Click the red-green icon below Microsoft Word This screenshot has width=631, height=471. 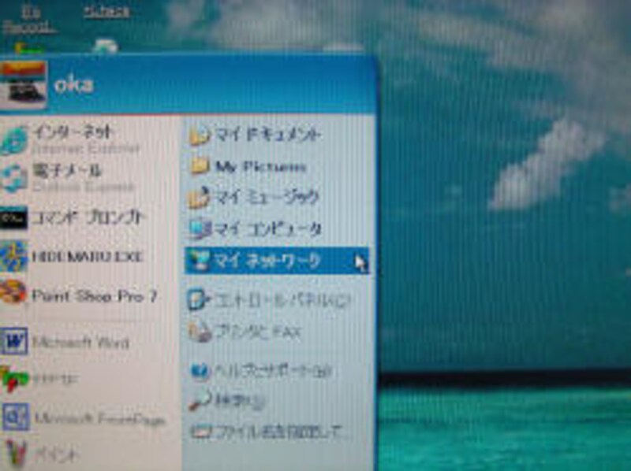tap(14, 379)
